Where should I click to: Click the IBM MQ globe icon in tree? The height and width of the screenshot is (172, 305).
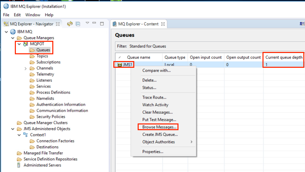click(x=13, y=31)
